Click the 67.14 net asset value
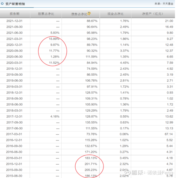 pos(169,134)
